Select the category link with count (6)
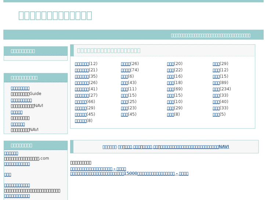 point(124,76)
